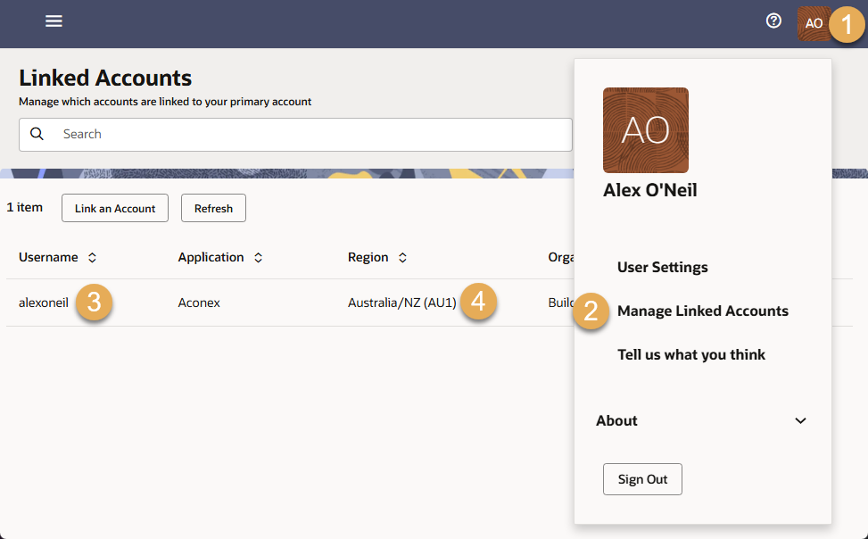Click the Sign Out button

coord(642,479)
